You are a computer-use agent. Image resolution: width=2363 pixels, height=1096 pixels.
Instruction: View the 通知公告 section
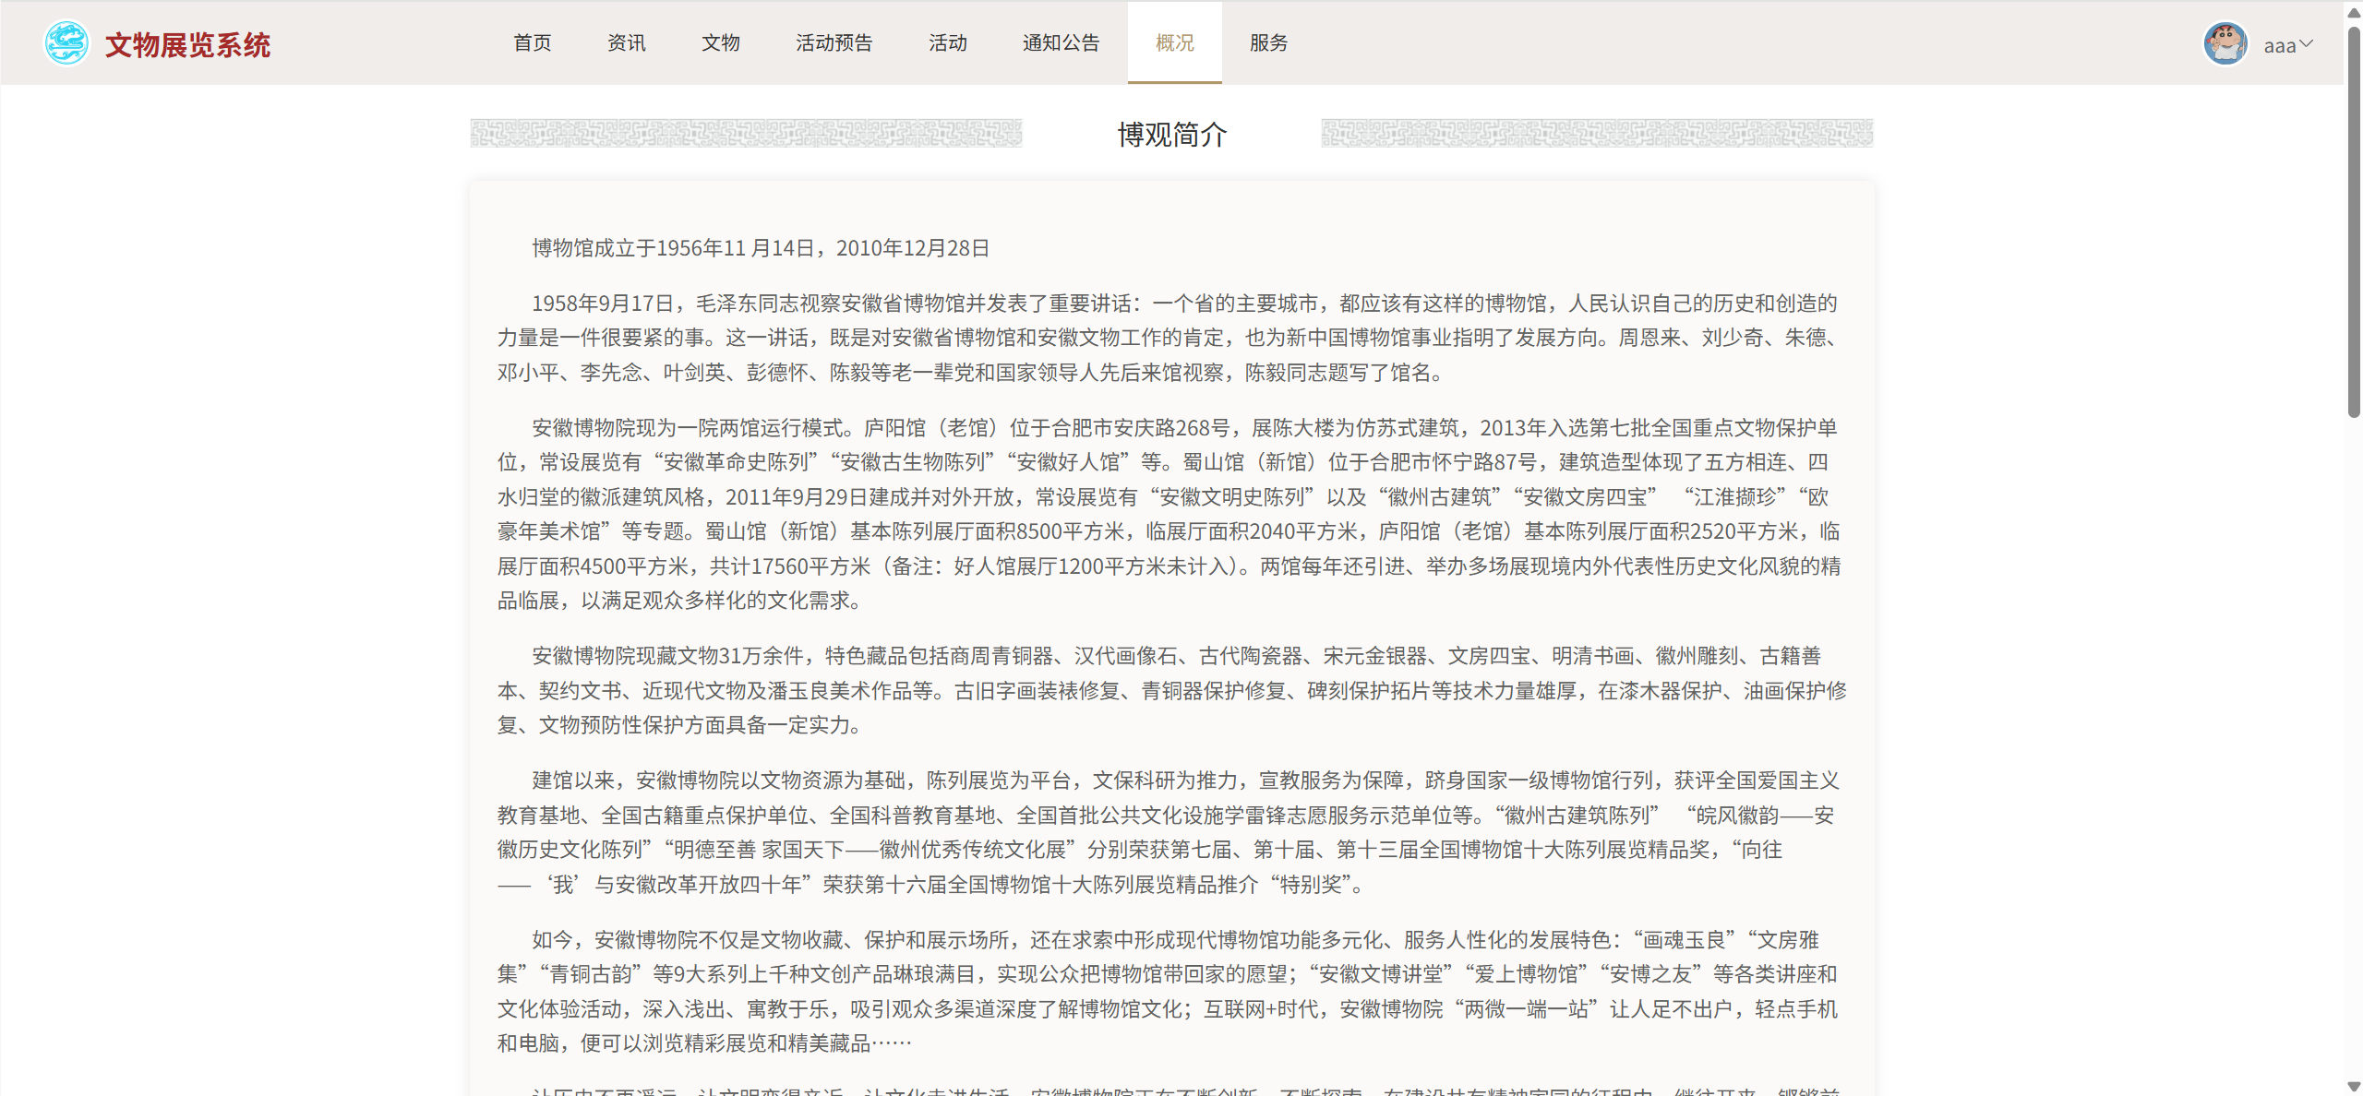(1061, 42)
